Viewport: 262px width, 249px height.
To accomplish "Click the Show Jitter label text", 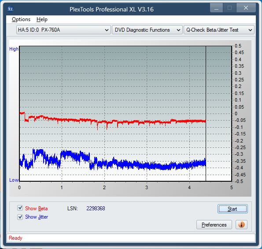I will point(37,217).
